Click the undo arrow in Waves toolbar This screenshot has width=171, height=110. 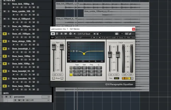click(x=57, y=38)
